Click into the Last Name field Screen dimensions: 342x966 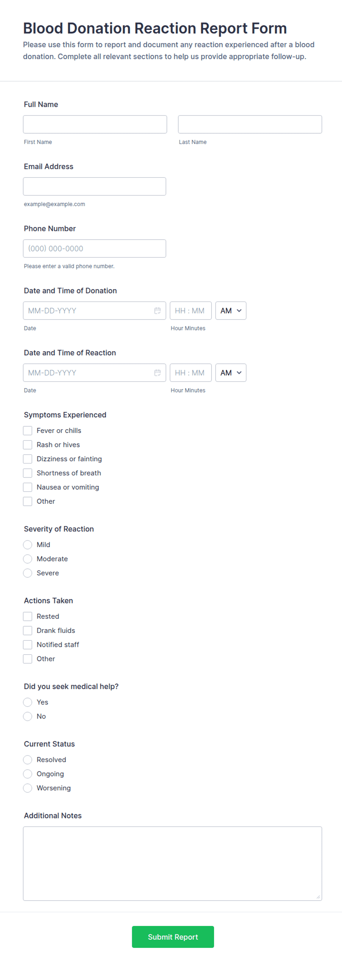tap(250, 124)
